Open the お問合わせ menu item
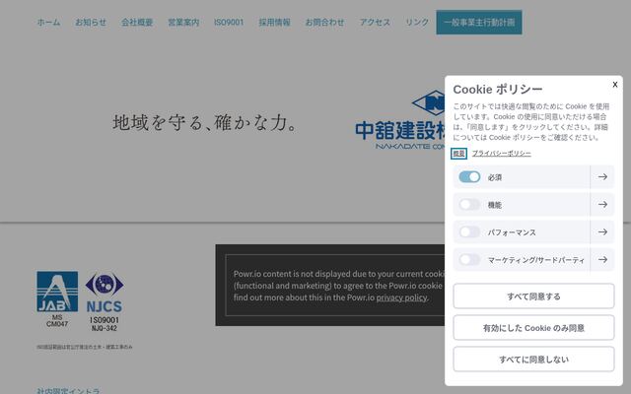 [x=324, y=22]
